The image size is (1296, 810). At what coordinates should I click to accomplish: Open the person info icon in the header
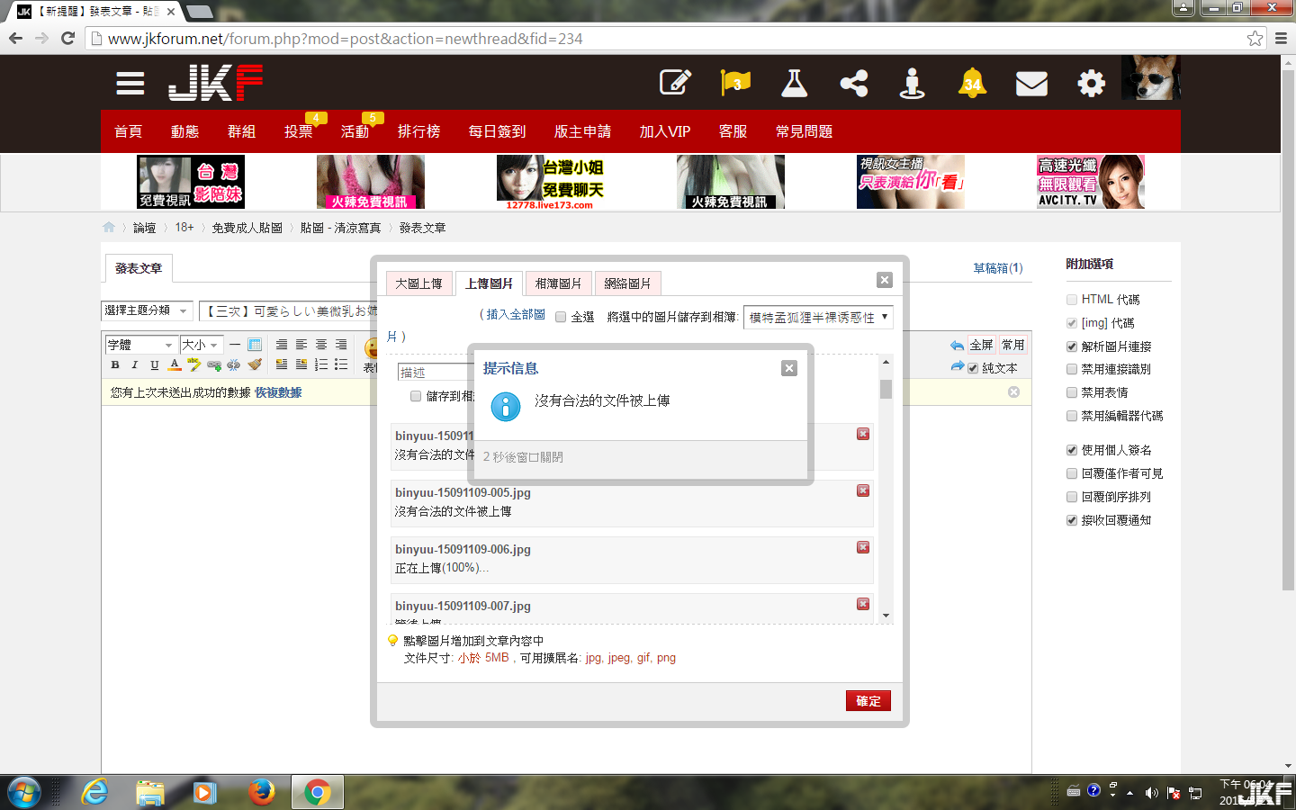tap(913, 83)
